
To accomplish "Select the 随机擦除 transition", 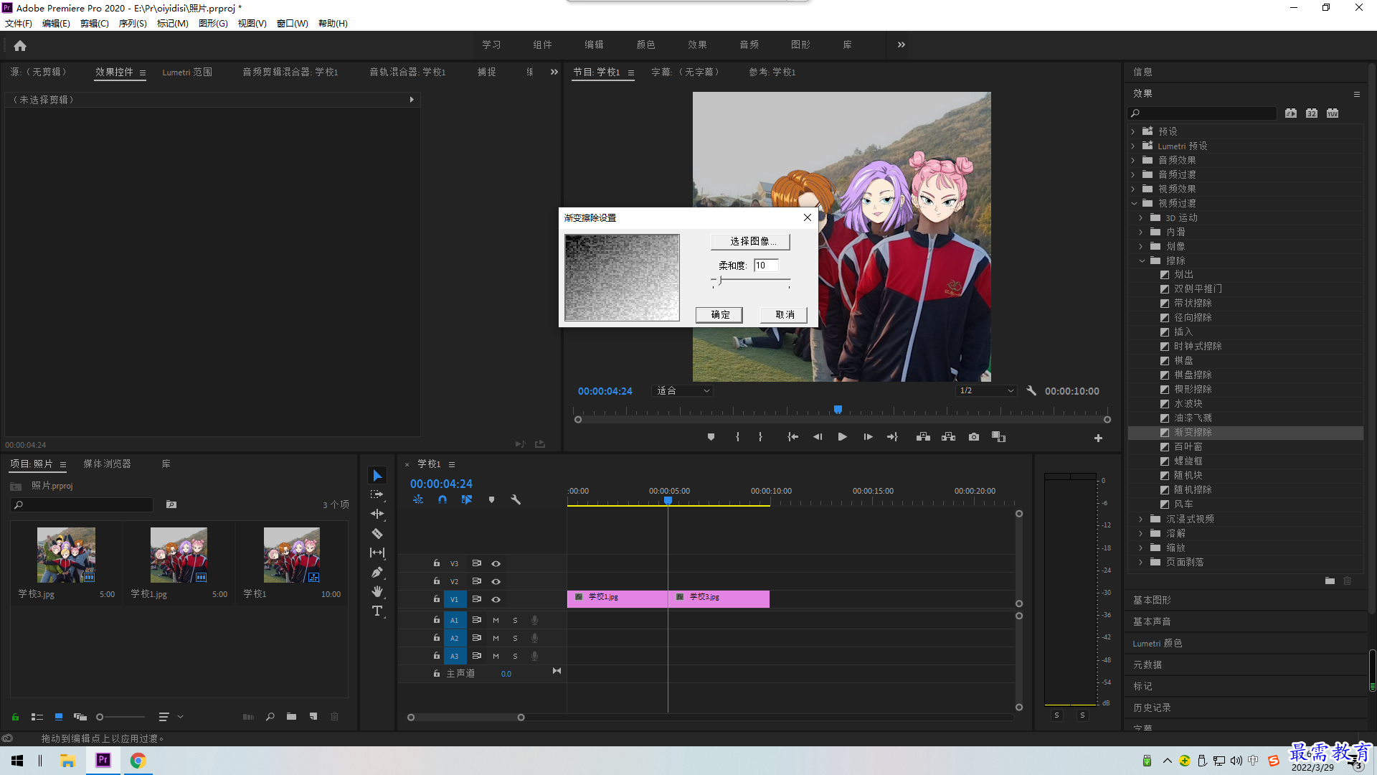I will (1193, 489).
